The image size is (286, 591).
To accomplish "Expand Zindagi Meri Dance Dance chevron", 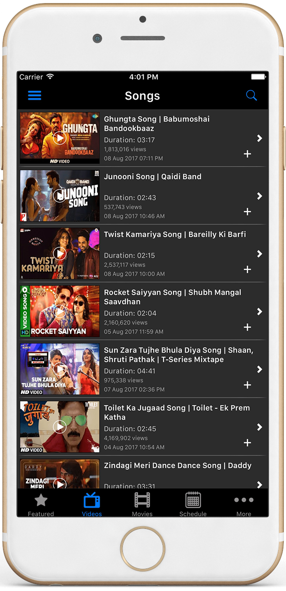I will point(260,485).
